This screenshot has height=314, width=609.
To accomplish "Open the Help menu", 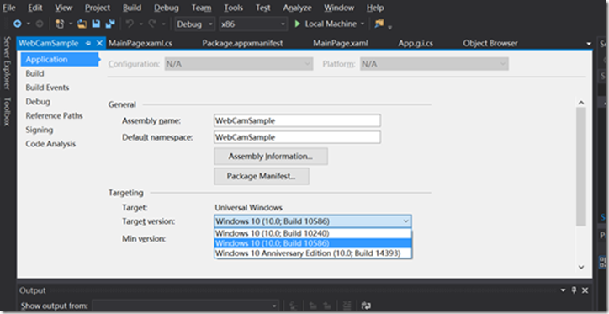I will 375,8.
